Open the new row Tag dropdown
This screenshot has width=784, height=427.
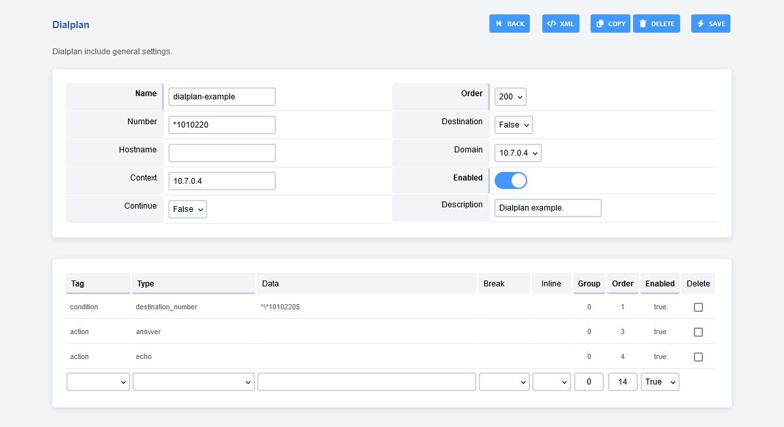(x=98, y=382)
